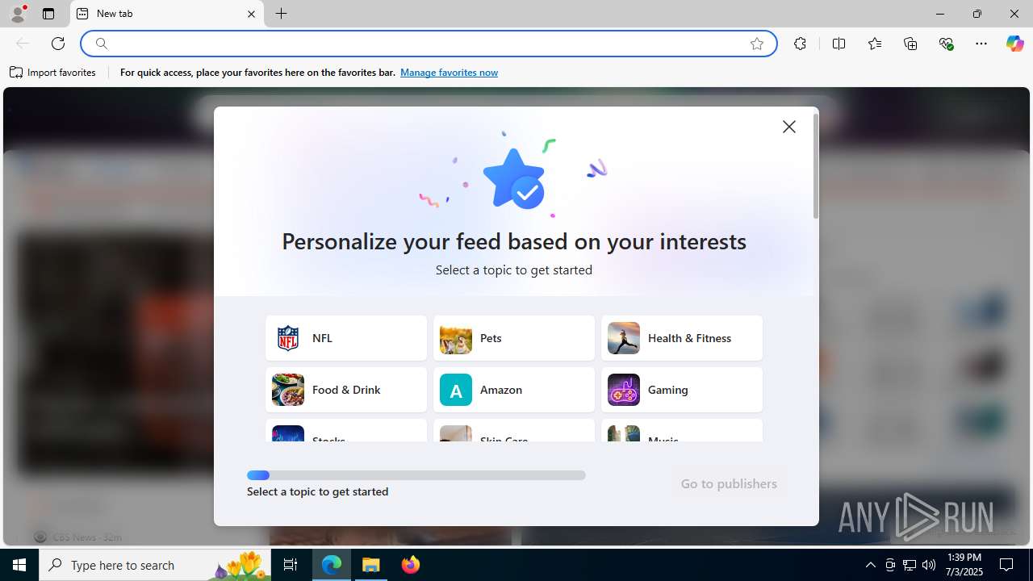This screenshot has height=581, width=1033.
Task: Select the New tab browser tab
Action: [x=167, y=14]
